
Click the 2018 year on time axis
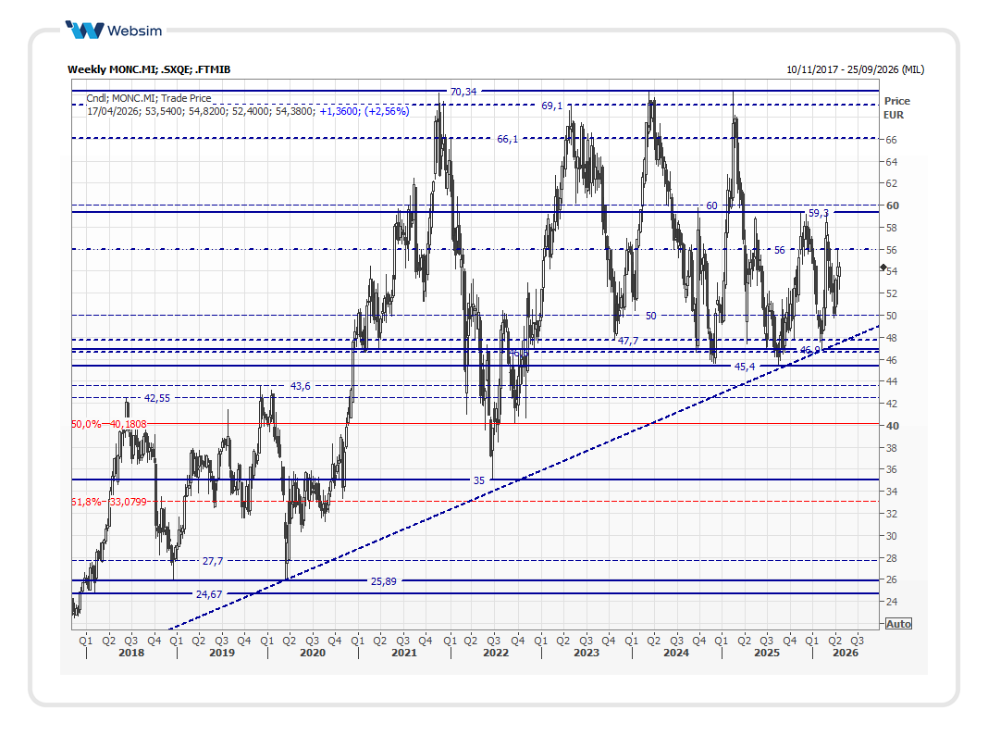point(130,653)
